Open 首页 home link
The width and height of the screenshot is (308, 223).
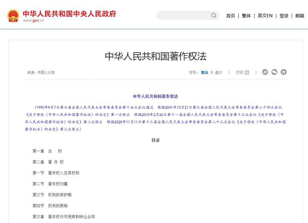click(x=231, y=16)
